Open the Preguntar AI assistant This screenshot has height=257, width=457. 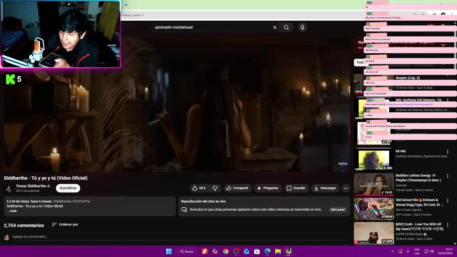tap(267, 188)
